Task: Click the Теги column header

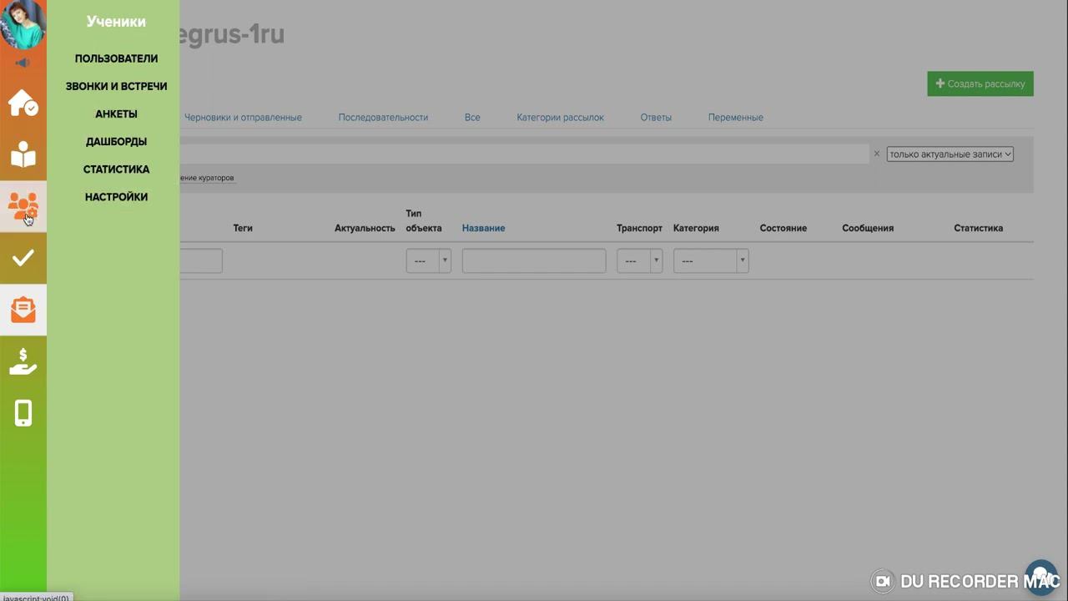Action: pos(242,228)
